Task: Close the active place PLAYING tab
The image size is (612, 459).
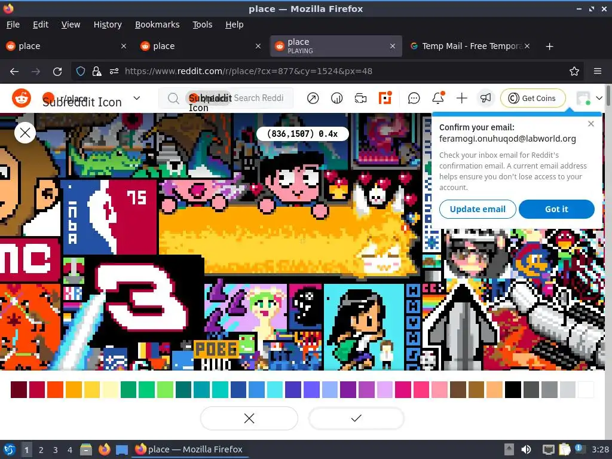Action: tap(393, 46)
